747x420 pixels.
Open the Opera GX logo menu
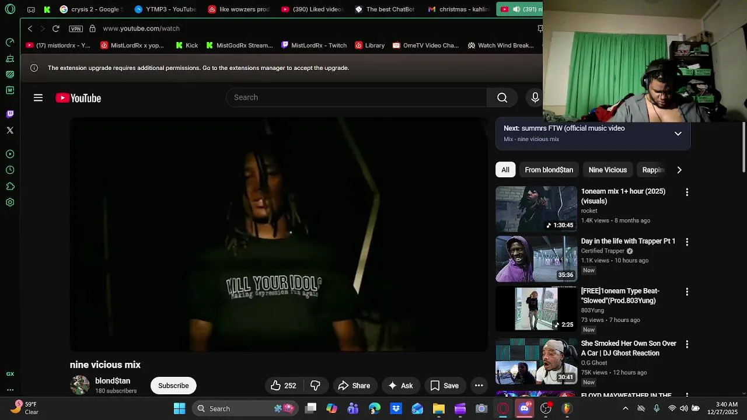pyautogui.click(x=10, y=9)
